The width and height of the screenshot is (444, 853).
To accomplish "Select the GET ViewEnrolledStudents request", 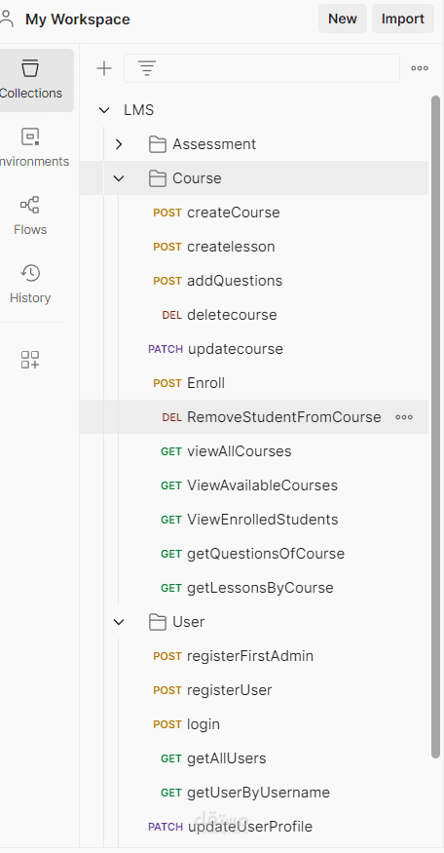I will tap(254, 520).
